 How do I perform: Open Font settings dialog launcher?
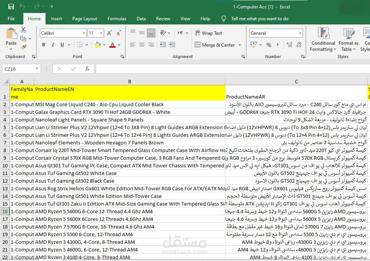(x=122, y=57)
